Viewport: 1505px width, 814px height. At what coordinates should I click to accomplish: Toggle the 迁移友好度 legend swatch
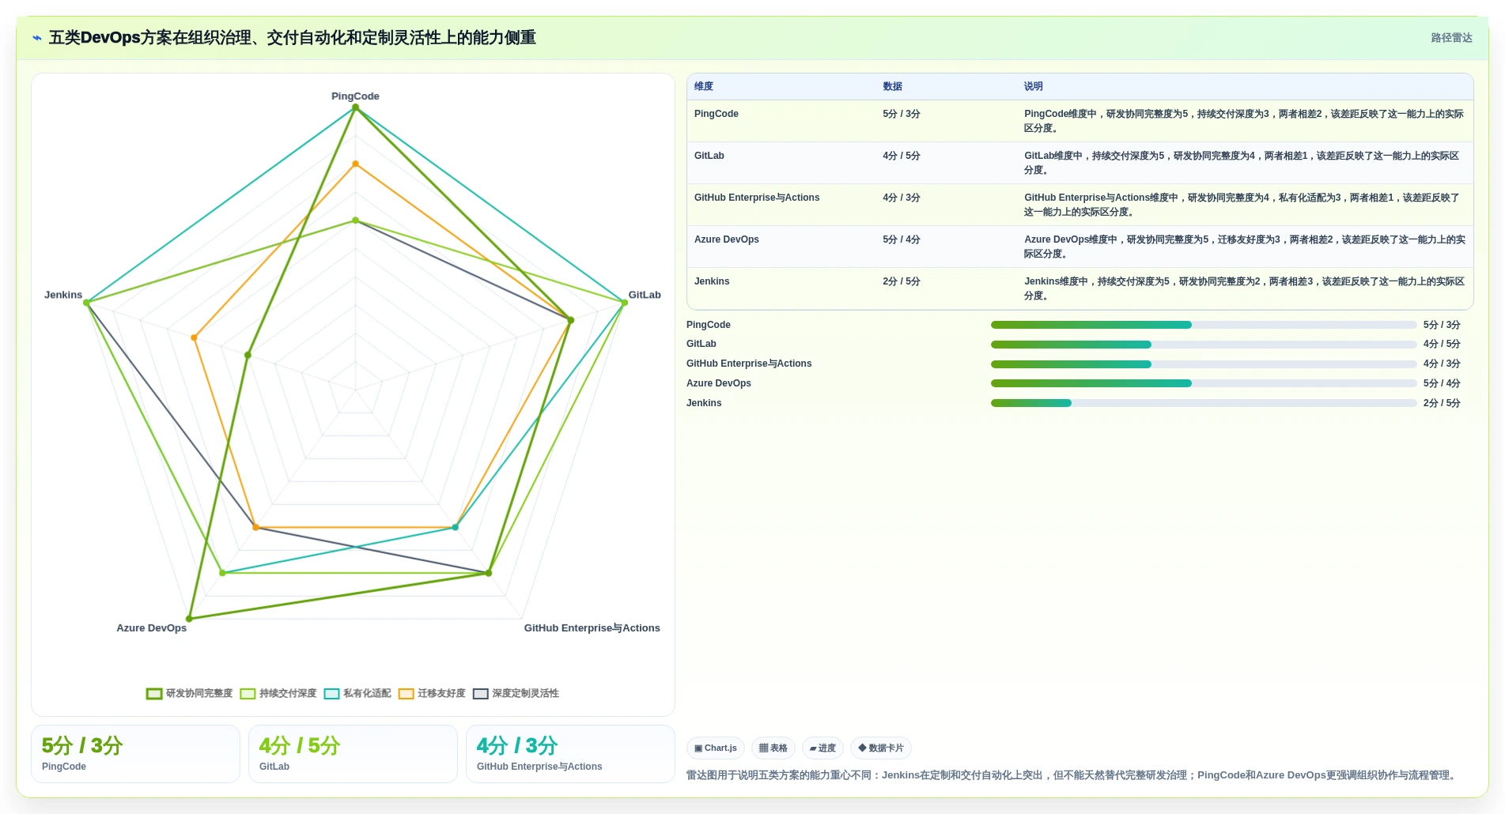tap(407, 694)
